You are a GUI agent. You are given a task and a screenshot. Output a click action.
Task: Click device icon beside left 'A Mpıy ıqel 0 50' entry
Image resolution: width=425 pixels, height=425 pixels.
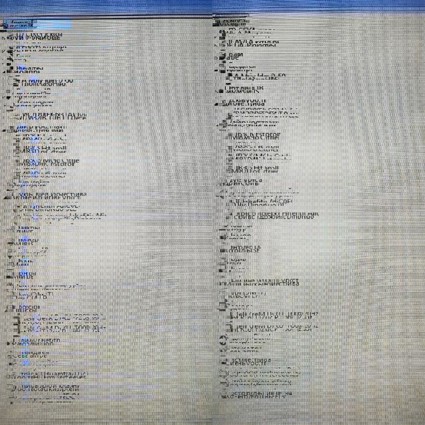[x=16, y=81]
